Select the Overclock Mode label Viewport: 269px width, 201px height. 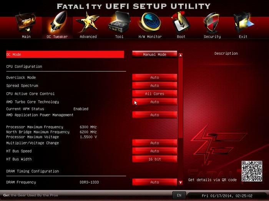(x=21, y=77)
